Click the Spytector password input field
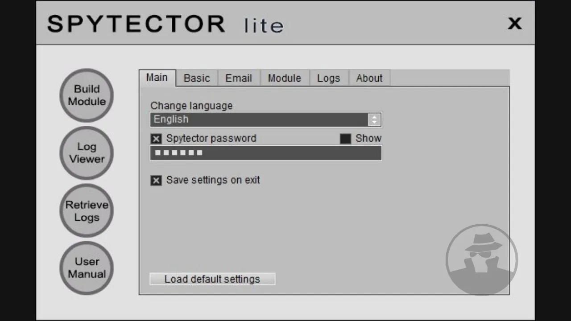The image size is (571, 321). (x=266, y=153)
